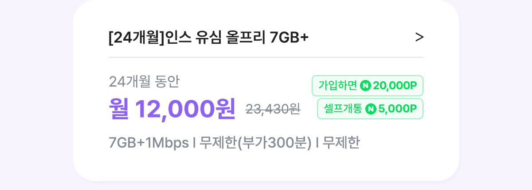Click the crossed-out 23,430원 original price

click(273, 109)
